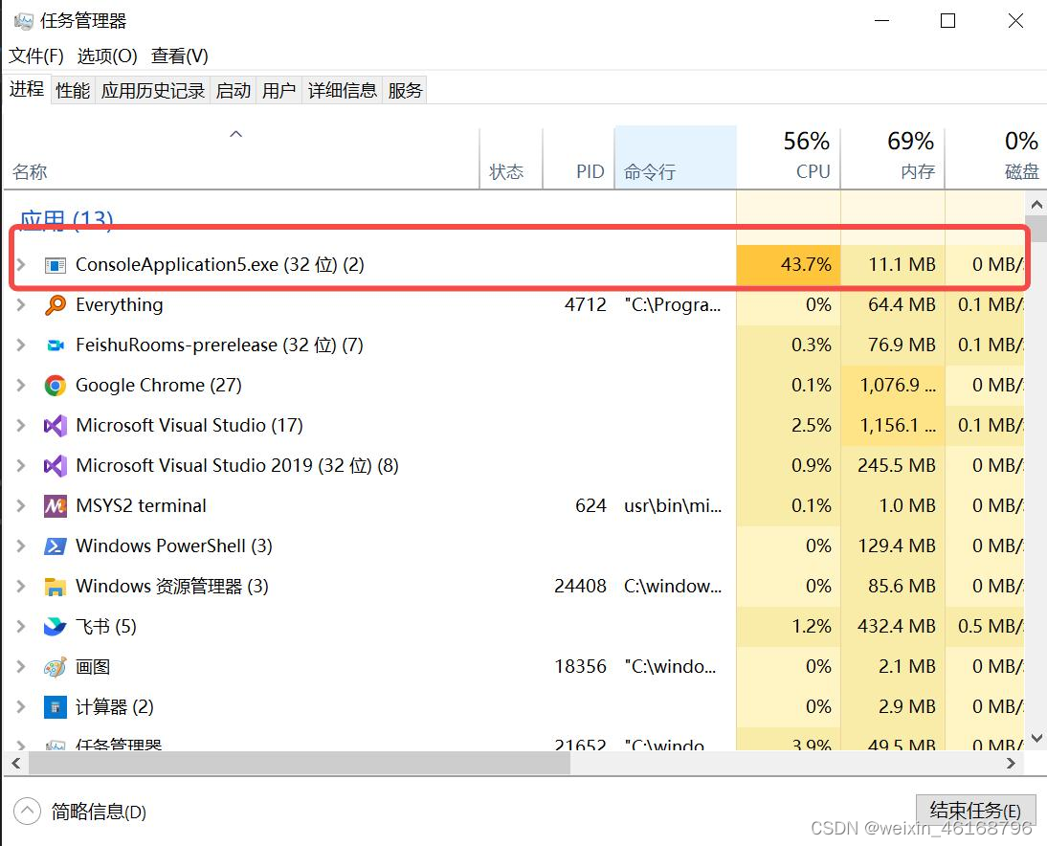Expand Microsoft Visual Studio (17) group
Viewport: 1047px width, 846px height.
point(21,425)
